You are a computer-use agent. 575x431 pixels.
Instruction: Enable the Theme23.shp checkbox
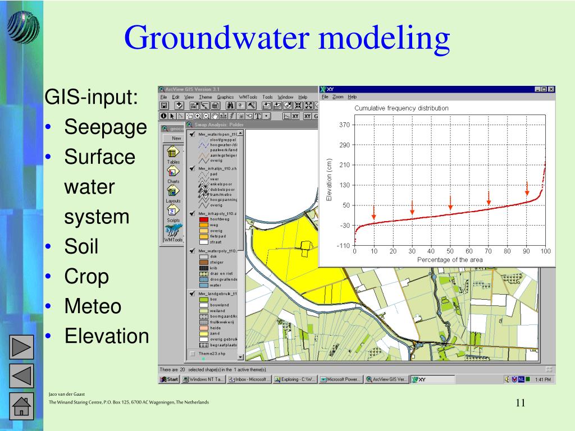pyautogui.click(x=192, y=354)
